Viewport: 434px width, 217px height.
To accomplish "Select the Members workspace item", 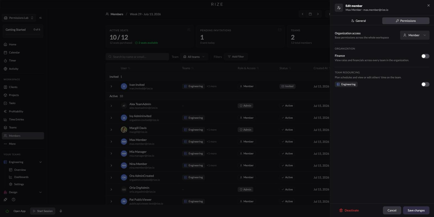I will (x=23, y=136).
